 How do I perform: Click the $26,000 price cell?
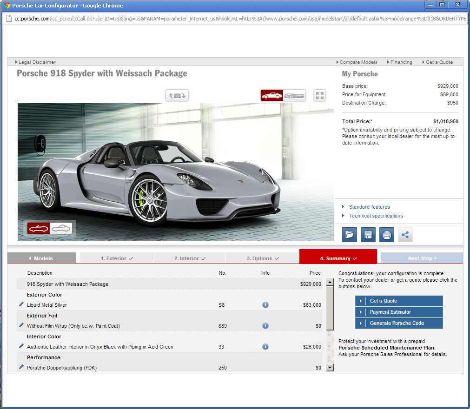click(x=312, y=347)
